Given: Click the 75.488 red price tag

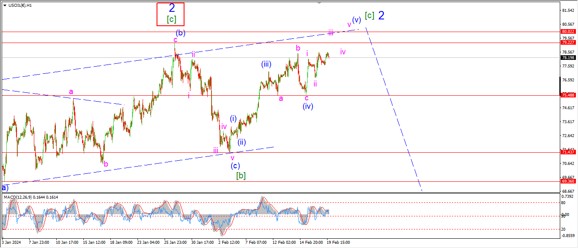Looking at the screenshot, I should [x=568, y=95].
